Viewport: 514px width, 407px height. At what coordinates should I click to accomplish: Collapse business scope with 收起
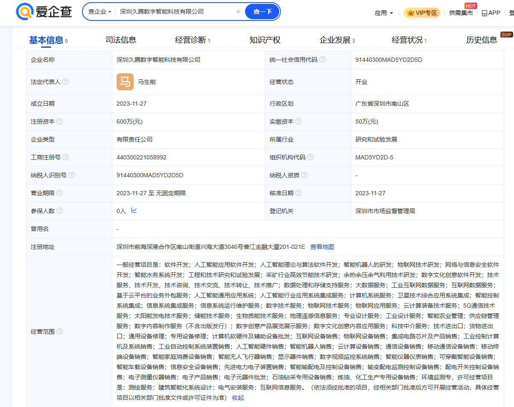(x=238, y=398)
